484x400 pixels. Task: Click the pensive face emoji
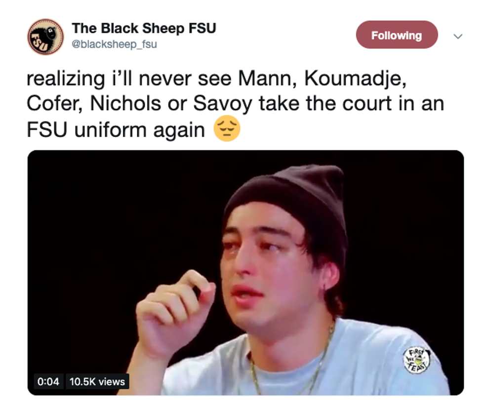(227, 130)
